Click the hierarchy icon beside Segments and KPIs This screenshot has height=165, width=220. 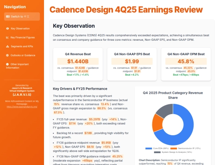[x=7, y=46]
